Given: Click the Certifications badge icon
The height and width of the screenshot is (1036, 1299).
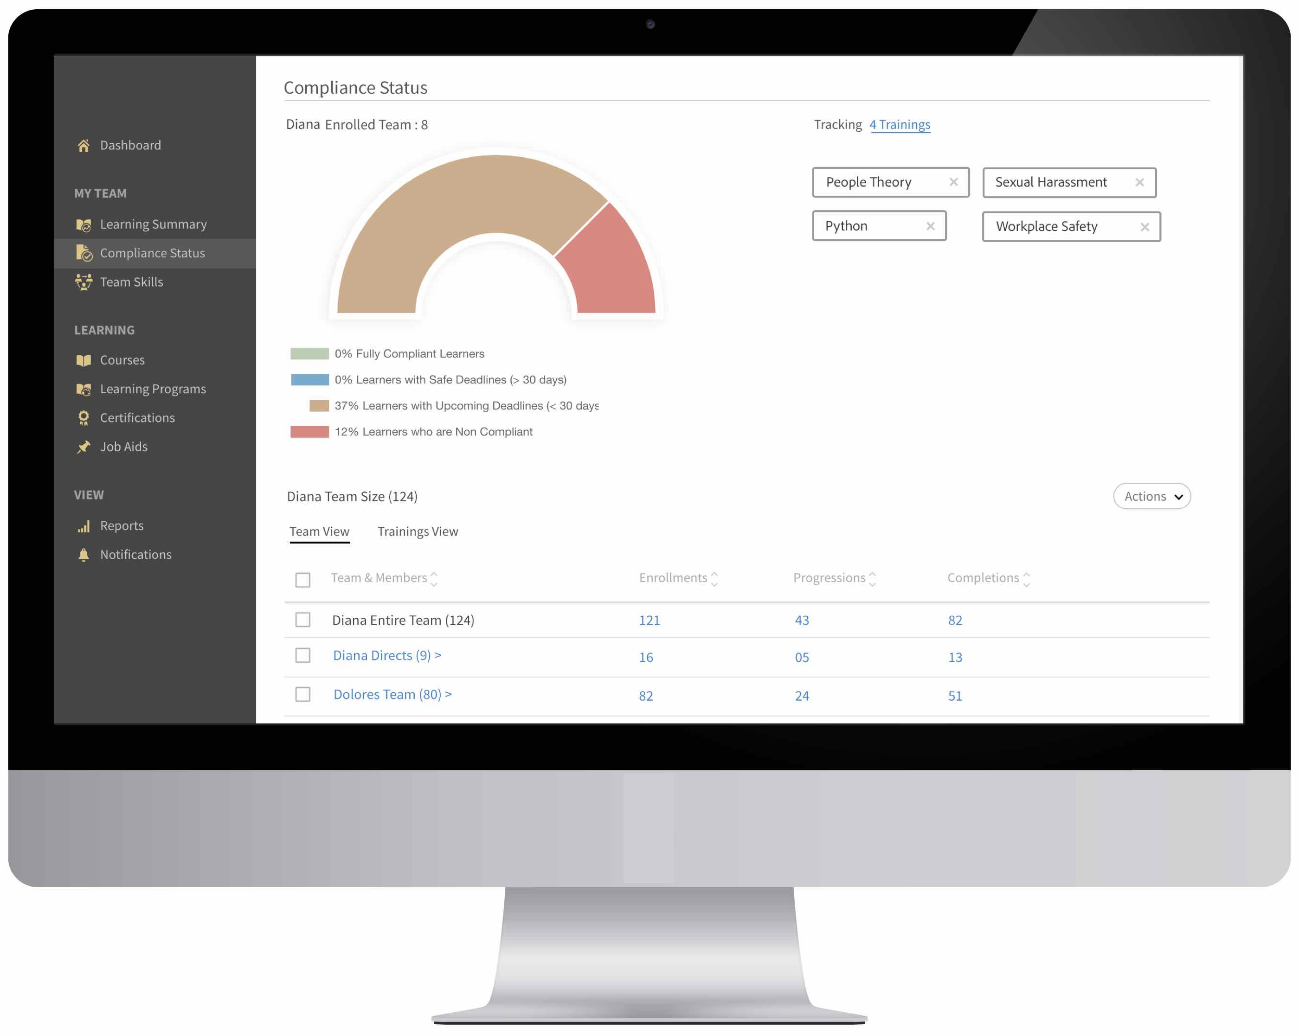Looking at the screenshot, I should pyautogui.click(x=84, y=418).
